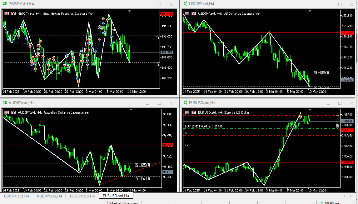Click the connection signal bars in status bar
358x204 pixels.
[321, 202]
